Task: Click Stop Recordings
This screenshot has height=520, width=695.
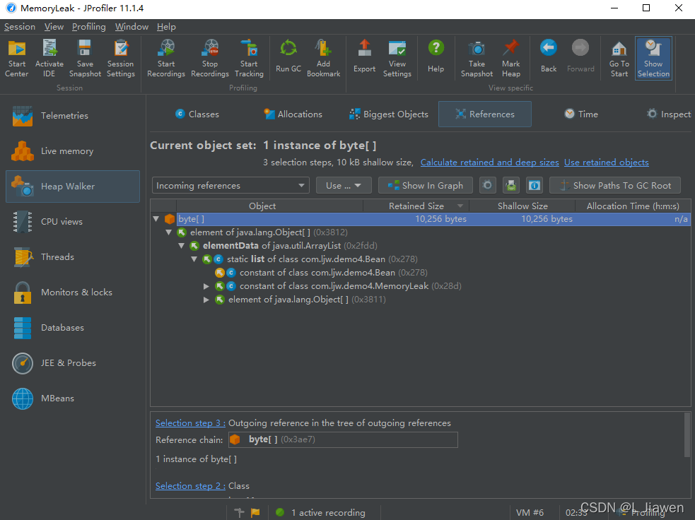Action: [210, 59]
